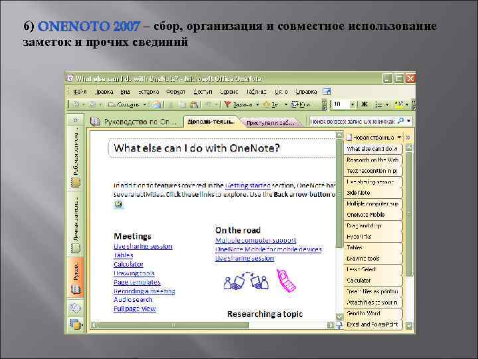Click the font size box showing 10
The image size is (478, 359).
[340, 104]
